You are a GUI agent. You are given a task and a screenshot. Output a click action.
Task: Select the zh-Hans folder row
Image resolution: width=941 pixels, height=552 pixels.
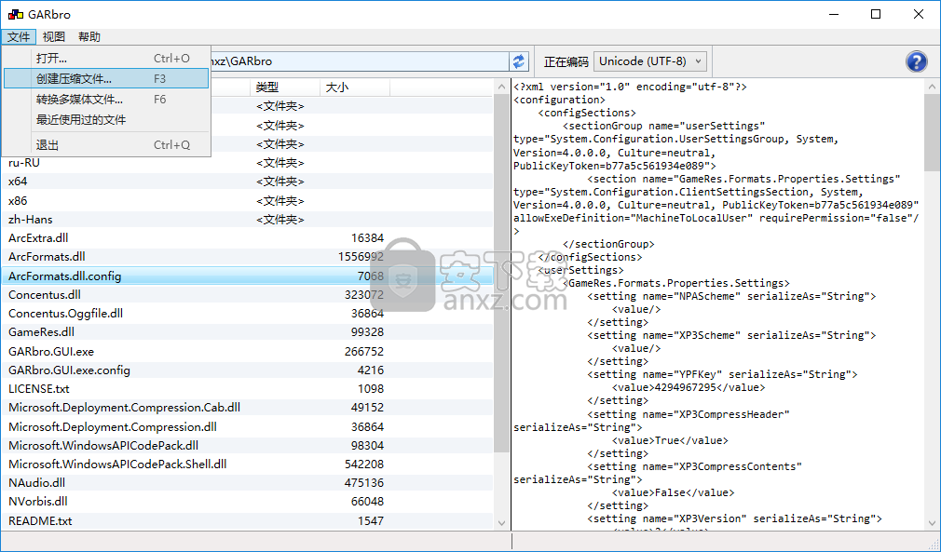pos(247,220)
